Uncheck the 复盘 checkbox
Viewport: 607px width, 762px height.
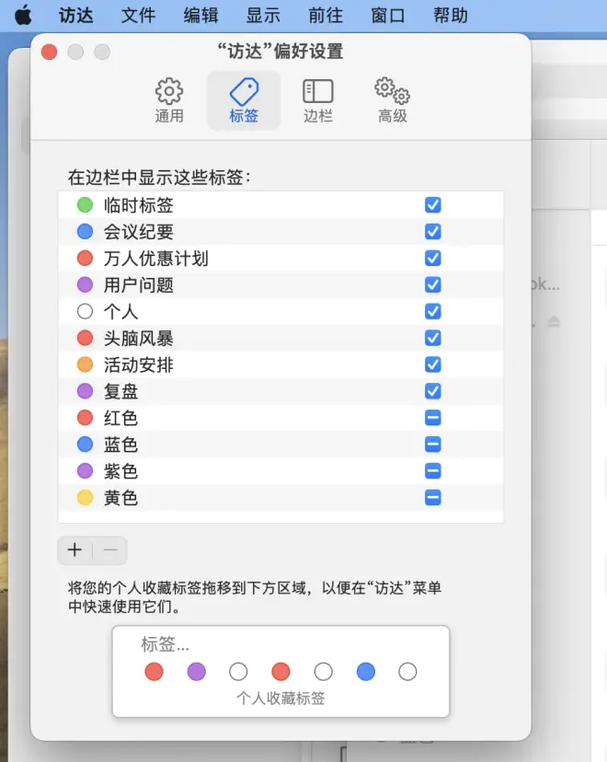tap(432, 391)
